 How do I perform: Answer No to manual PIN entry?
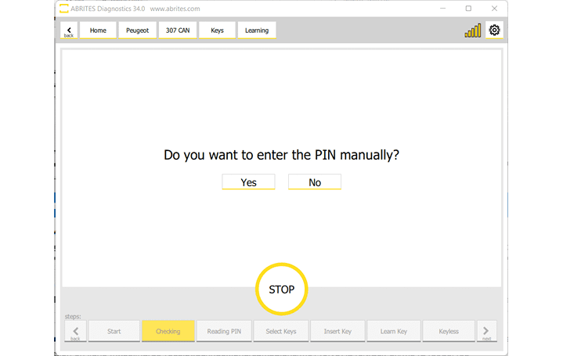click(315, 182)
